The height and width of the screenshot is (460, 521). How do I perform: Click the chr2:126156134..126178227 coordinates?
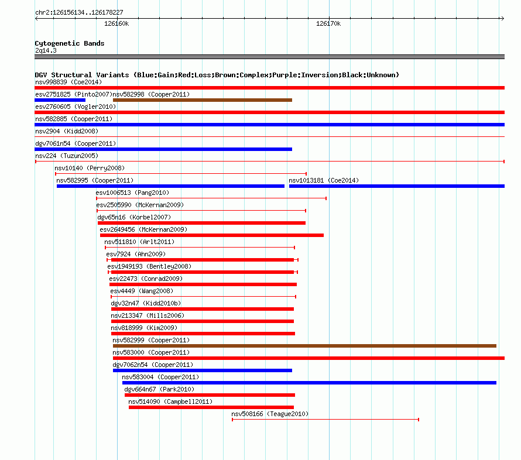point(79,12)
